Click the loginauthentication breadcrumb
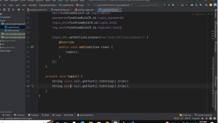Viewport: 219px width, 123px height. [x=48, y=5]
